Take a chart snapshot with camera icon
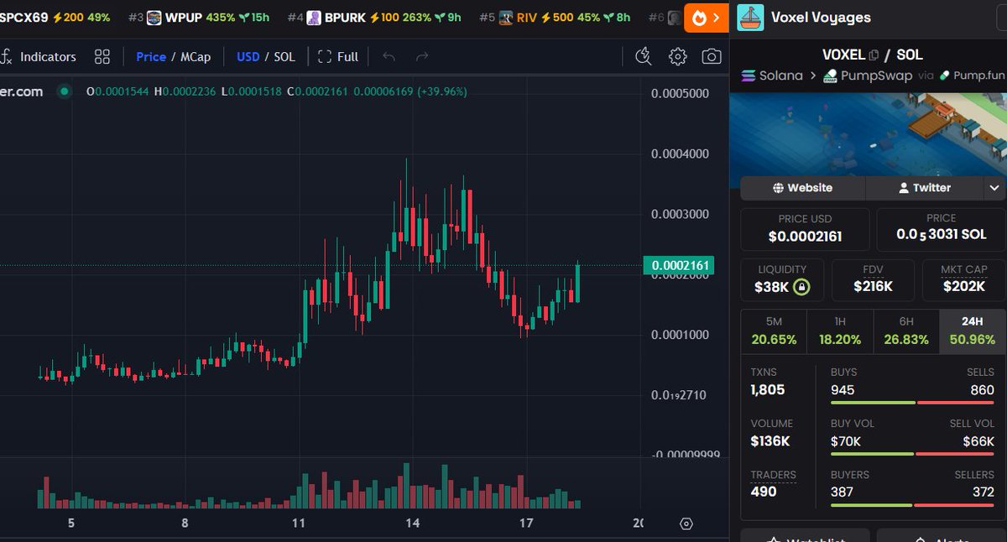This screenshot has width=1007, height=542. click(x=712, y=56)
